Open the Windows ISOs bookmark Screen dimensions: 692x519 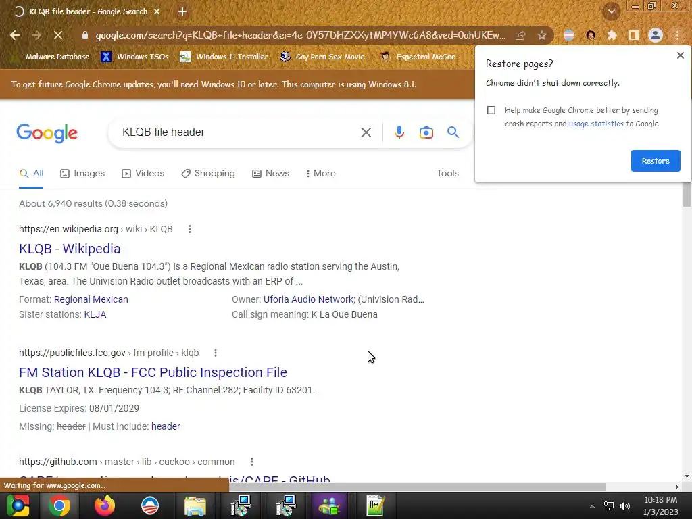click(x=135, y=57)
